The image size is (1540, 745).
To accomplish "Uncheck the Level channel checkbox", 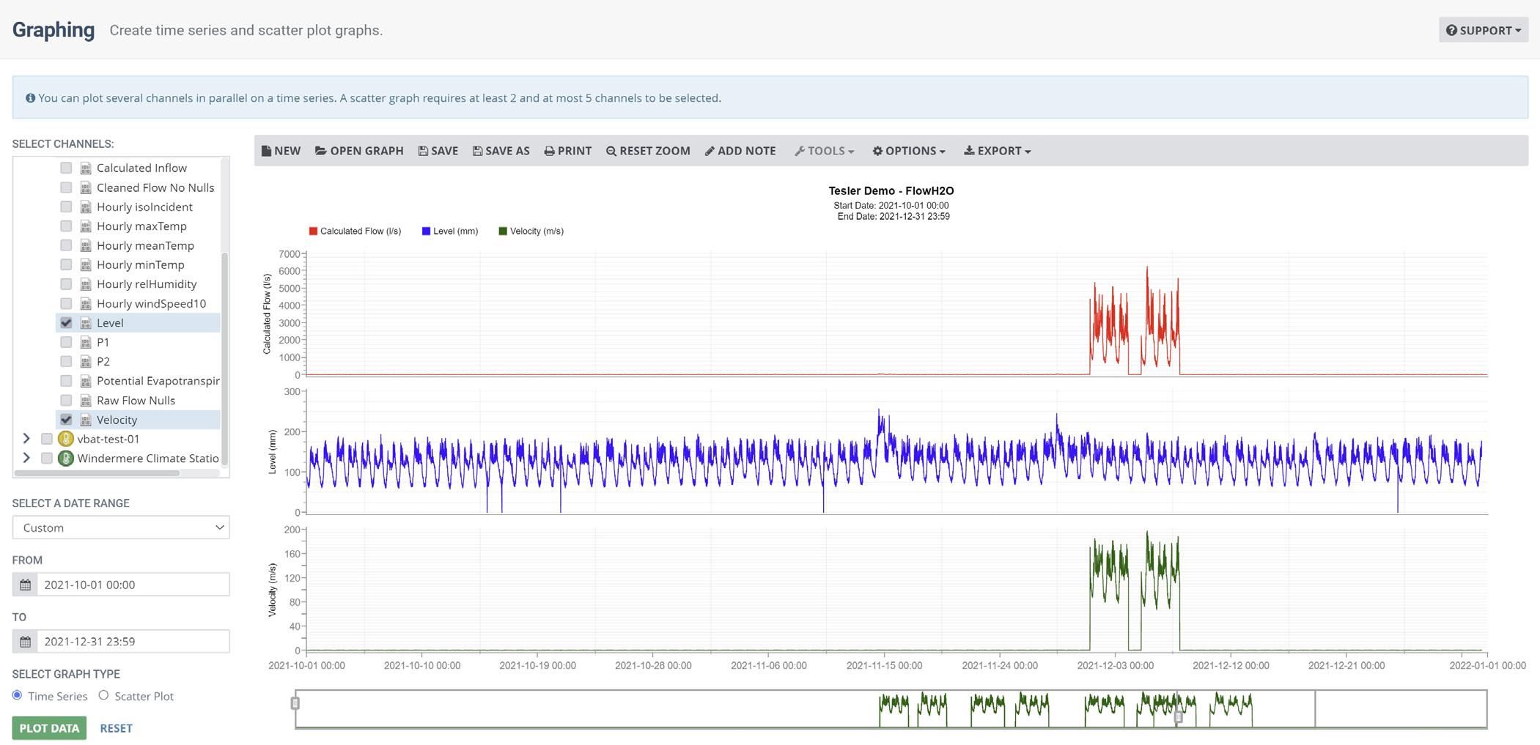I will (66, 322).
